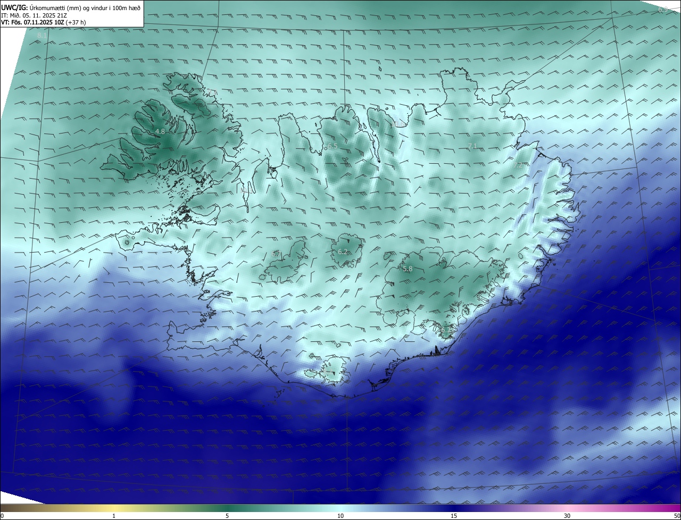Click the 5.8 value label on the glacier

click(x=408, y=269)
